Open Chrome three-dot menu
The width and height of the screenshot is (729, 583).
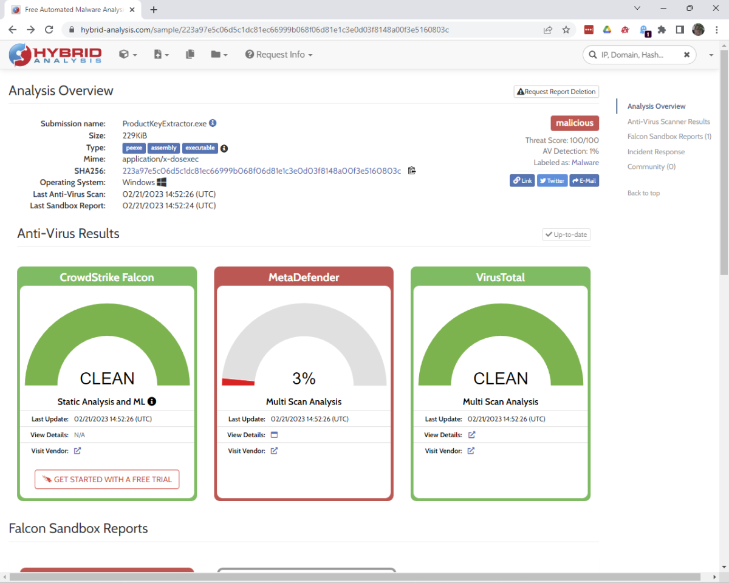tap(716, 29)
